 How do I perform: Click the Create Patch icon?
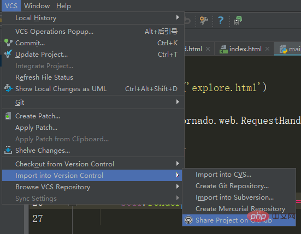pyautogui.click(x=8, y=116)
